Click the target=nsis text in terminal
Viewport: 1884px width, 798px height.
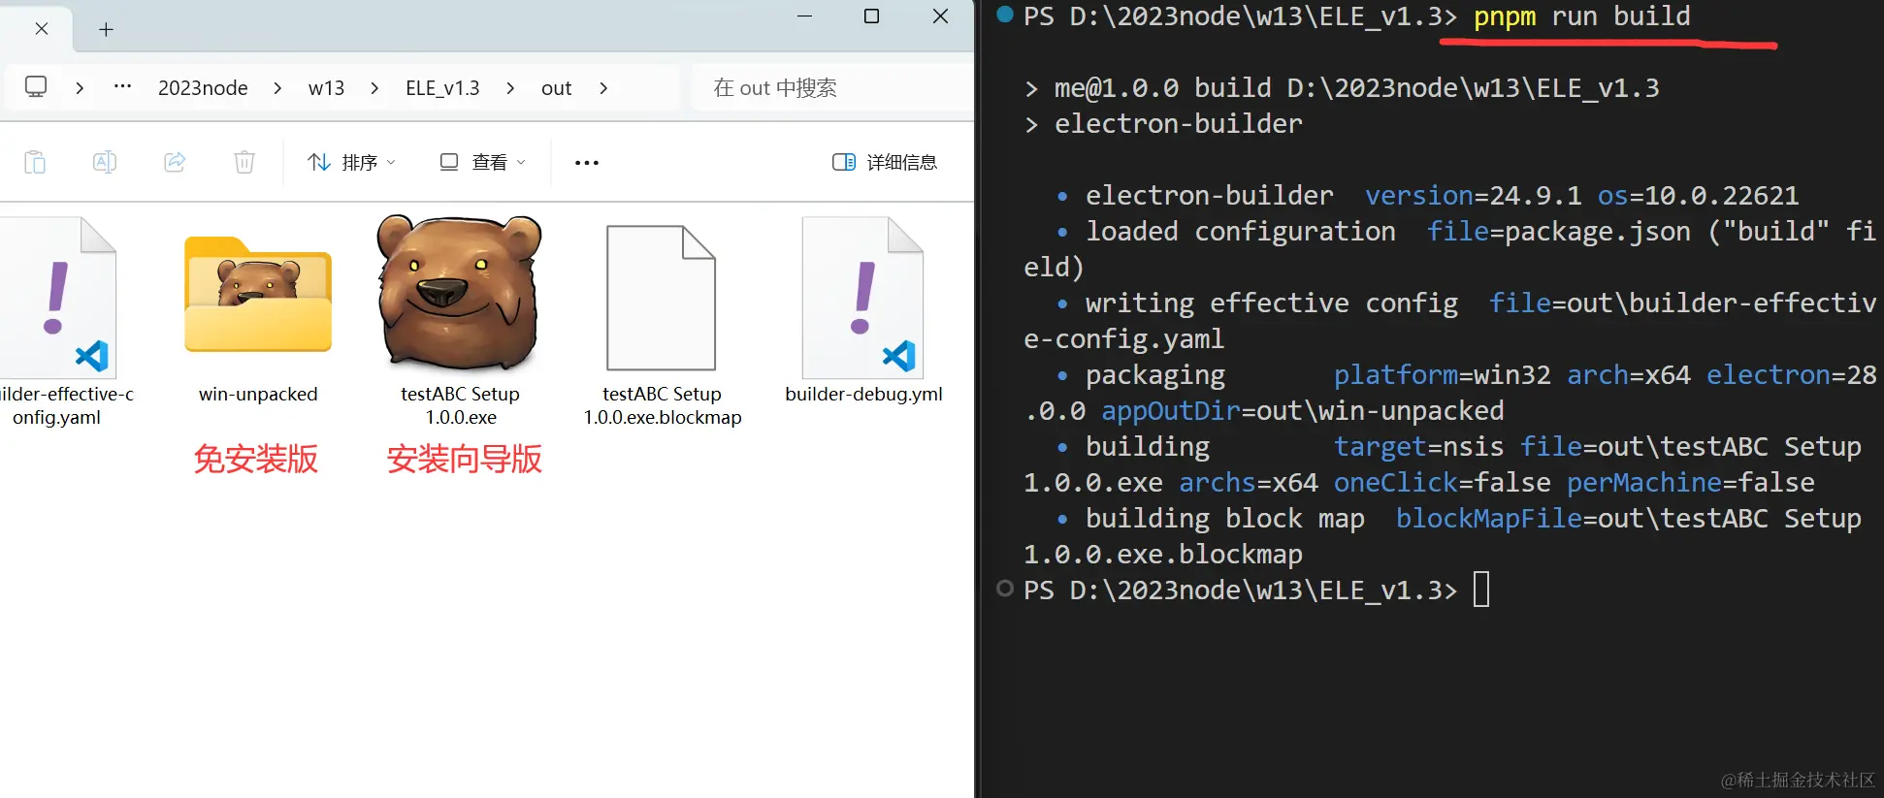tap(1418, 447)
